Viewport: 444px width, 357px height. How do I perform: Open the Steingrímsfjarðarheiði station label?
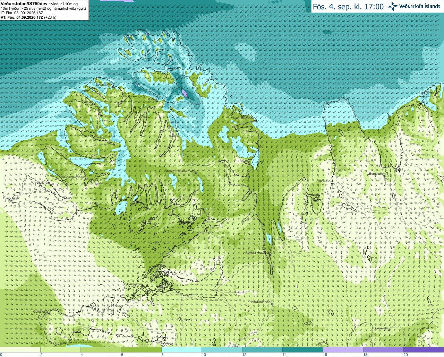179,171
